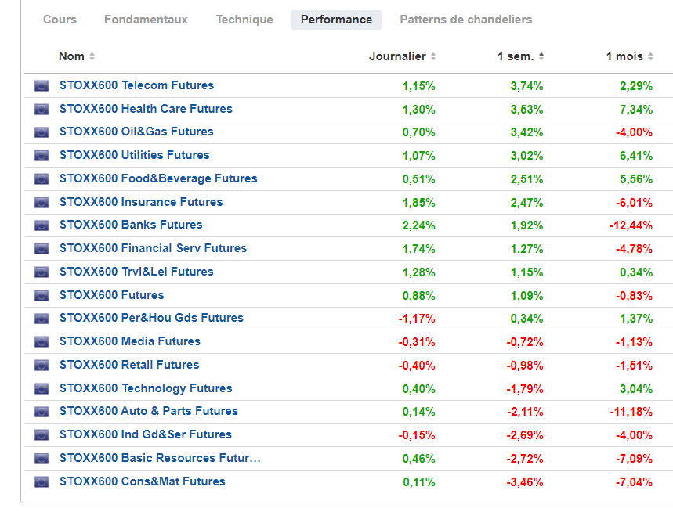Click flag icon next to STOXX600 Insurance Futures
673x512 pixels.
tap(42, 203)
